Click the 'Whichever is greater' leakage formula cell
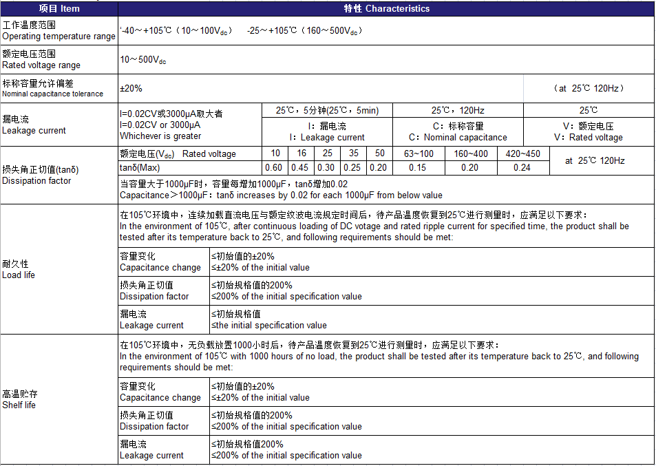Screen dimensions: 656x466 click(x=189, y=125)
